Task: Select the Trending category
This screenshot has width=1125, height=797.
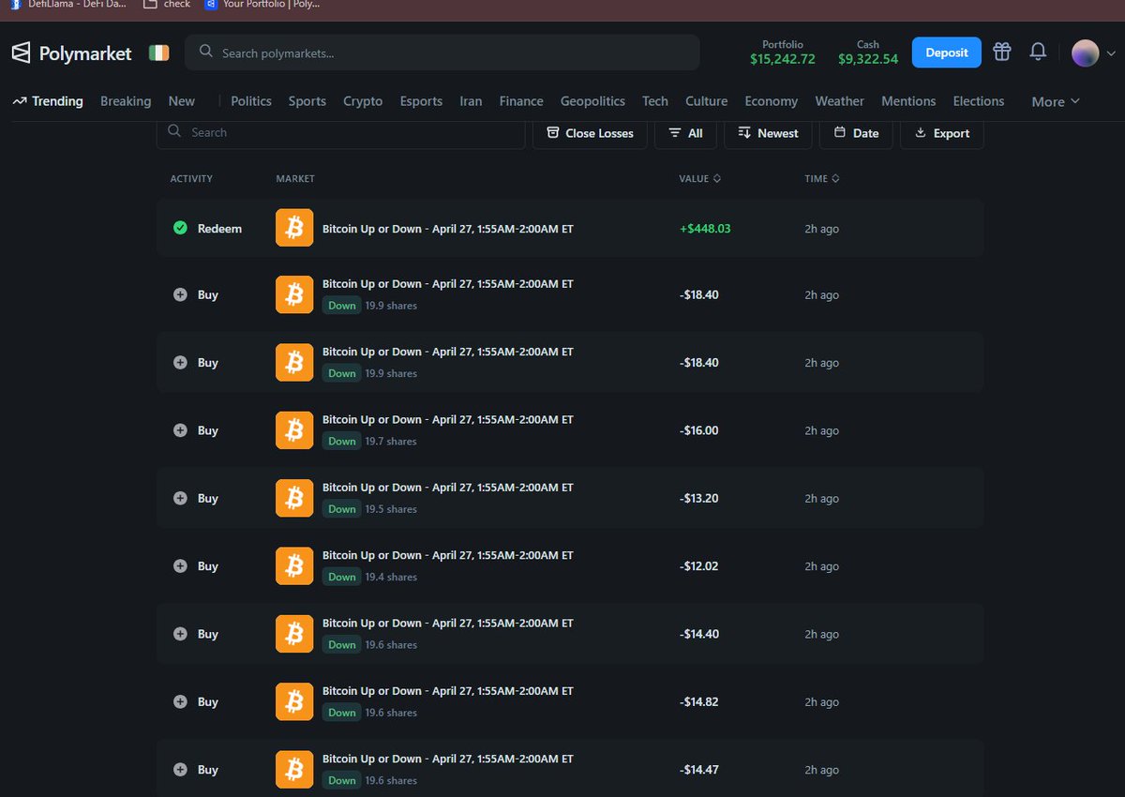Action: click(48, 101)
